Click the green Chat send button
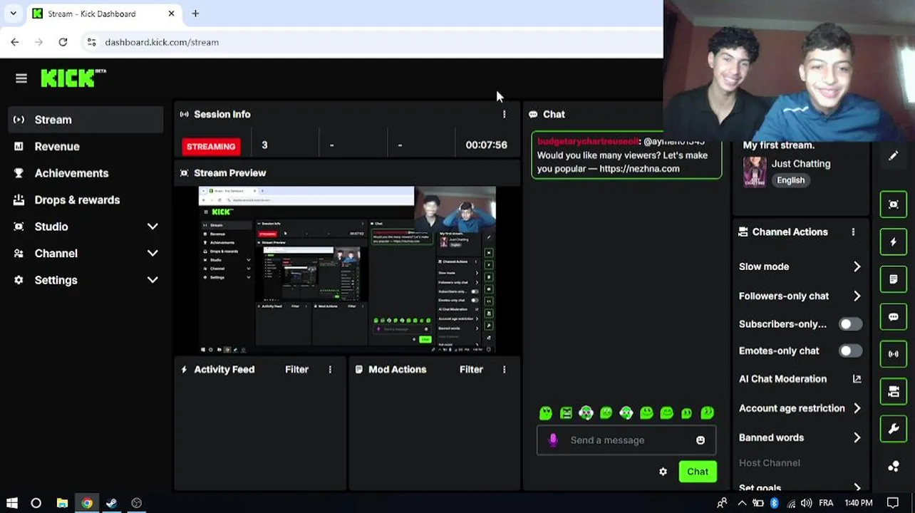Screen dimensions: 915x513 click(x=698, y=472)
